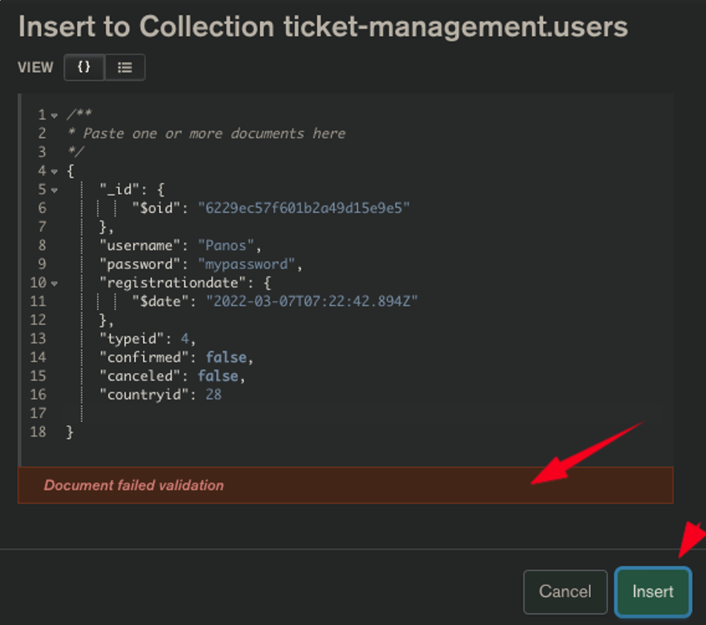Click the "username" key
The height and width of the screenshot is (625, 706).
coord(139,245)
